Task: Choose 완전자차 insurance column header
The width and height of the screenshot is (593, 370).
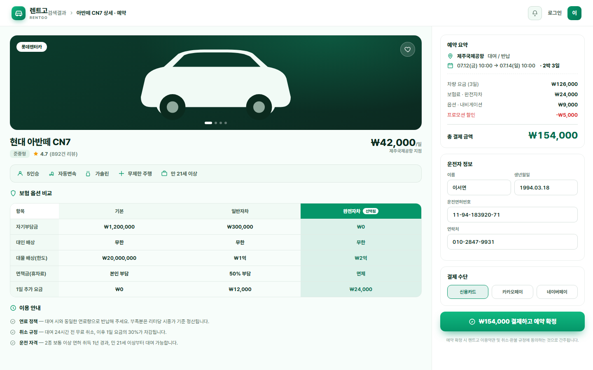Action: pyautogui.click(x=361, y=211)
